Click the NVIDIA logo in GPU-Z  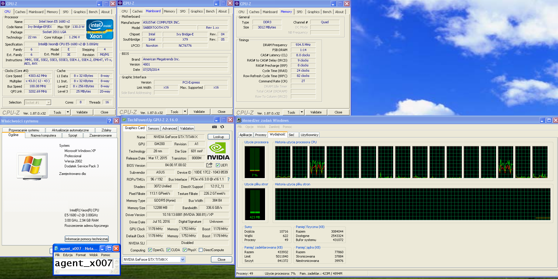[218, 151]
